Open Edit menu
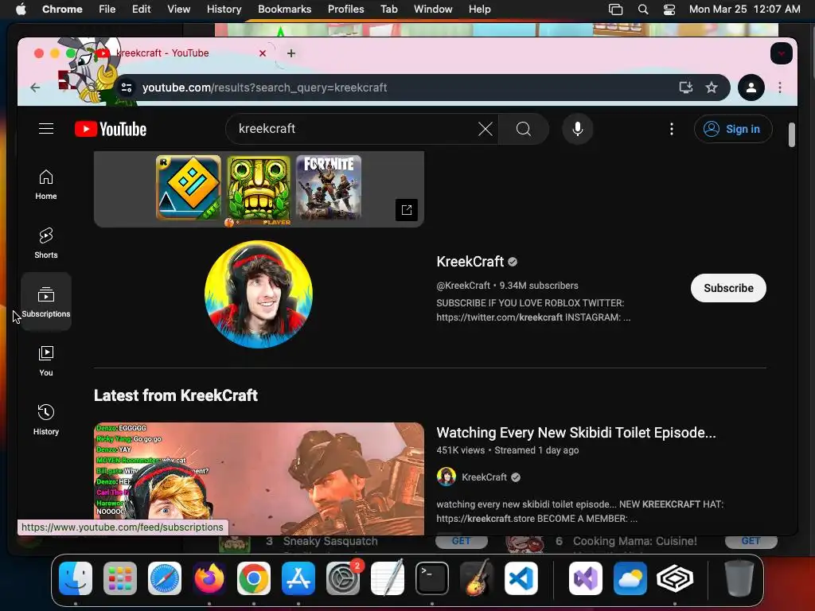The width and height of the screenshot is (815, 611). [141, 10]
